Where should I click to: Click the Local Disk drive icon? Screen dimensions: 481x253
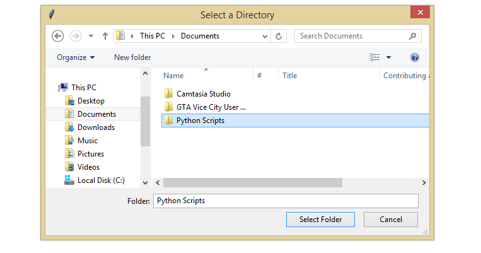click(x=69, y=180)
